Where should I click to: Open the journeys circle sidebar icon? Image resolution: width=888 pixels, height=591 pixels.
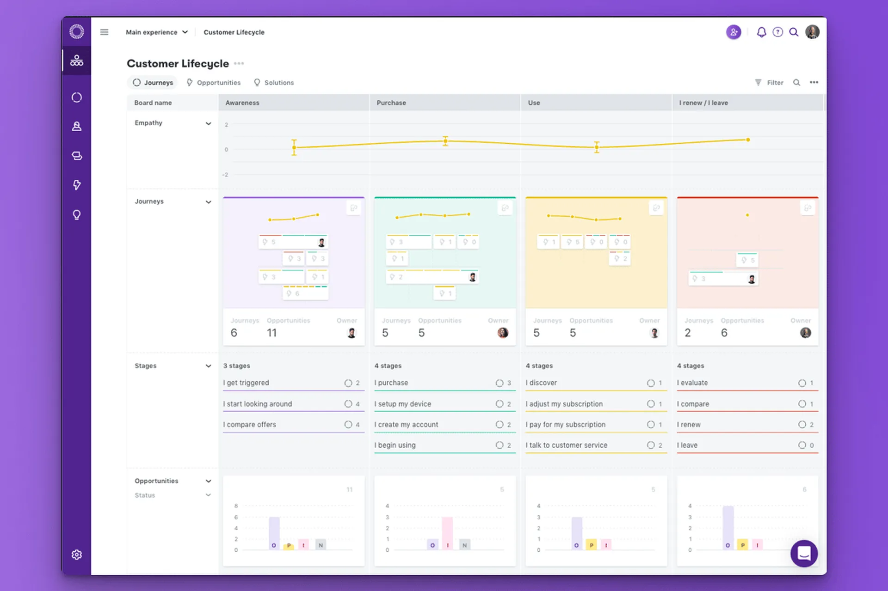(77, 97)
